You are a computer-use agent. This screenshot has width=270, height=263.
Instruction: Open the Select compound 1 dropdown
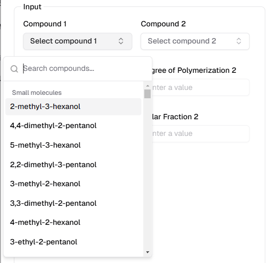pos(78,42)
